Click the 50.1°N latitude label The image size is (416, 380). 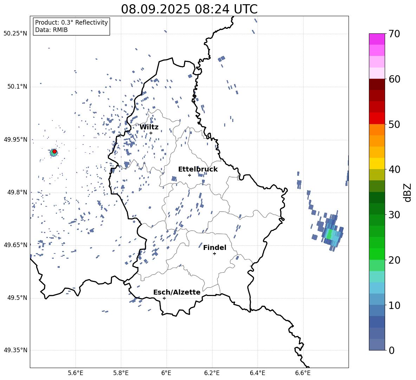tap(17, 87)
